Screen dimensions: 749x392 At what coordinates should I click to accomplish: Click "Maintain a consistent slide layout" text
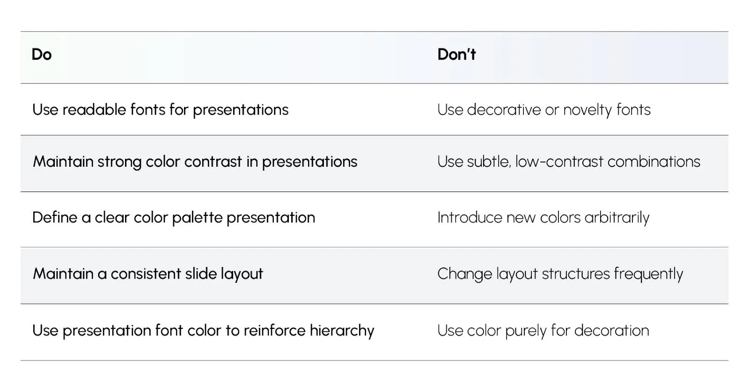pos(148,274)
